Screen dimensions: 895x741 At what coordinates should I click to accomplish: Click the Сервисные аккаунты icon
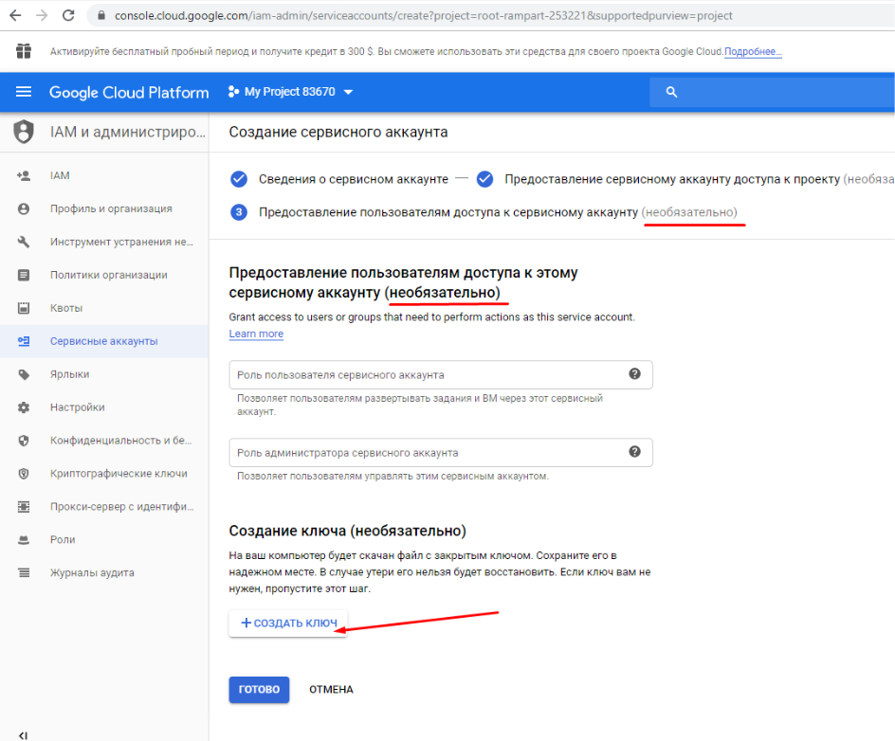point(24,341)
